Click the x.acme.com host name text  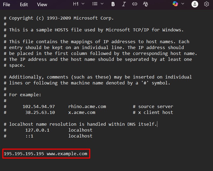click(x=82, y=113)
